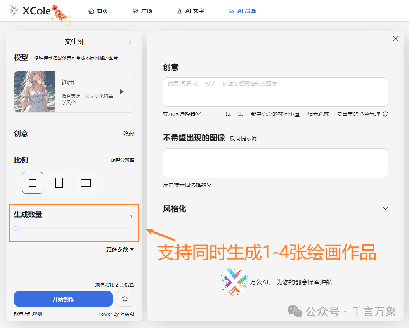The image size is (409, 328).
Task: Refresh the 试一试 prompt suggestions
Action: [x=385, y=114]
